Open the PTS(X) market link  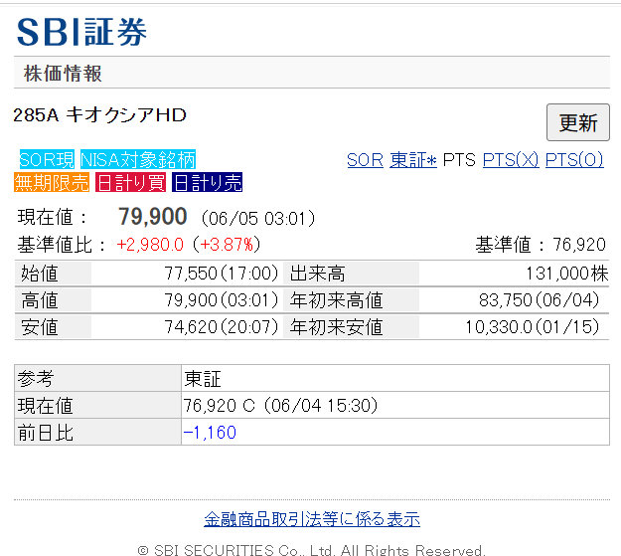click(x=511, y=160)
